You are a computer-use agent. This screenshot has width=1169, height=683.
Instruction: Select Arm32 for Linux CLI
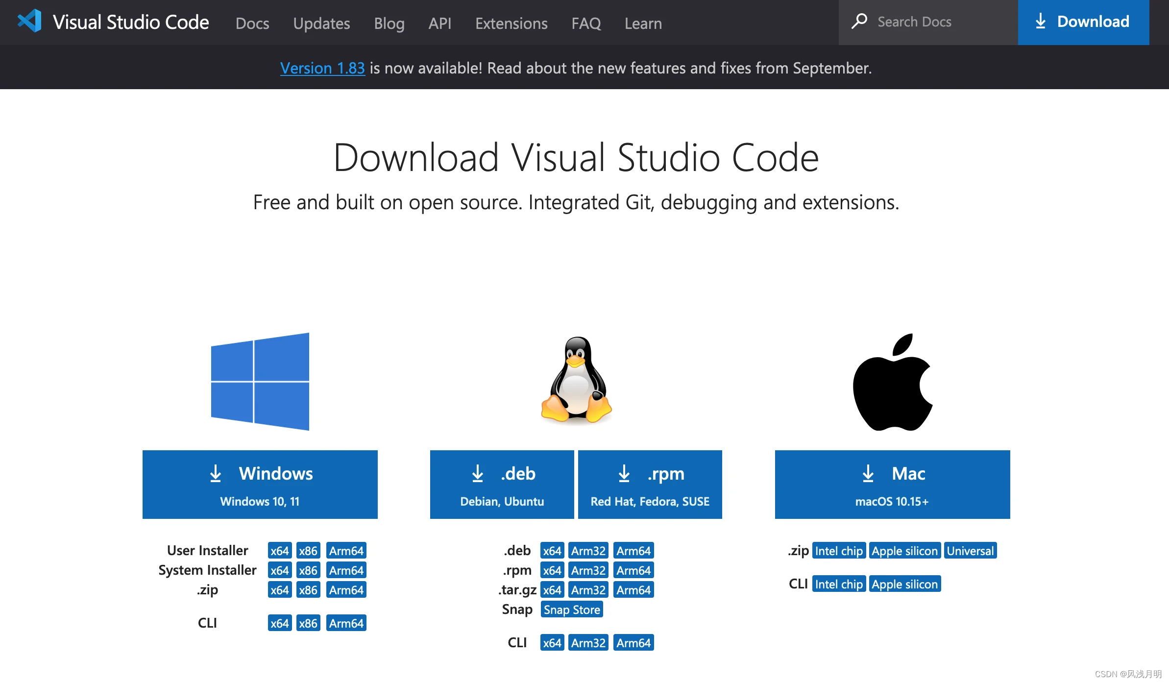588,643
